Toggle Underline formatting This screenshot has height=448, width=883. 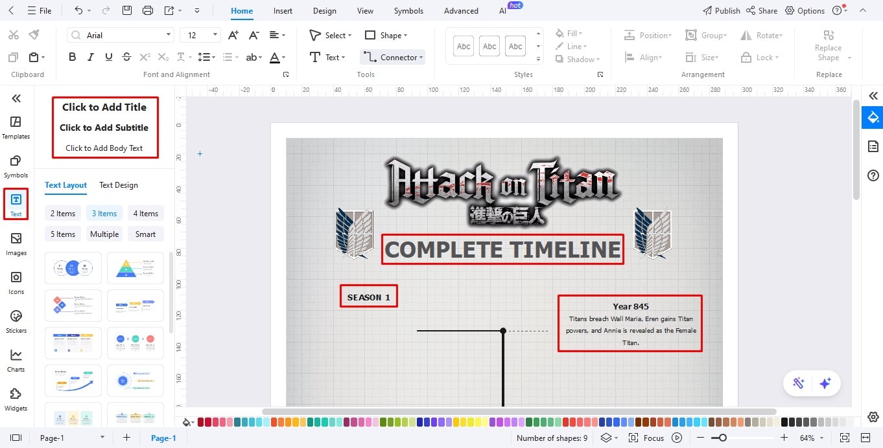(x=109, y=57)
